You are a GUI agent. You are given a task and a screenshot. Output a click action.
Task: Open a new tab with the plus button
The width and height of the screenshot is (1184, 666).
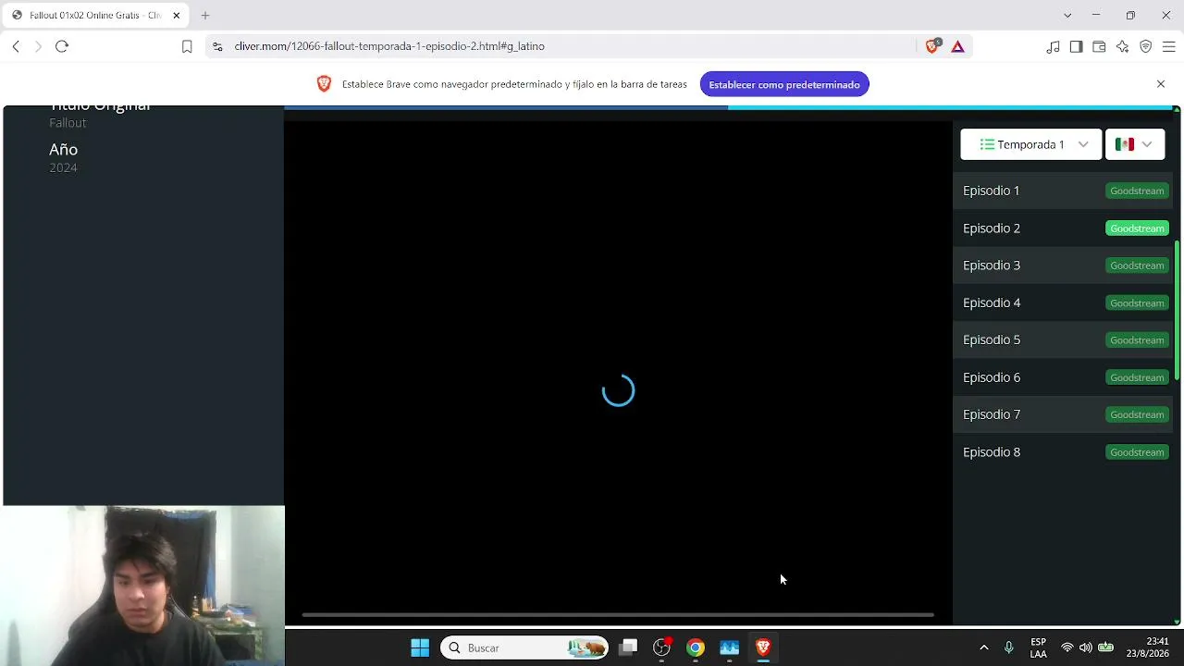(205, 16)
